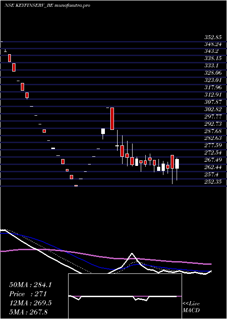Image resolution: width=227 pixels, height=319 pixels.
Task: Choose the 287.68 axis value
Action: pyautogui.click(x=212, y=131)
